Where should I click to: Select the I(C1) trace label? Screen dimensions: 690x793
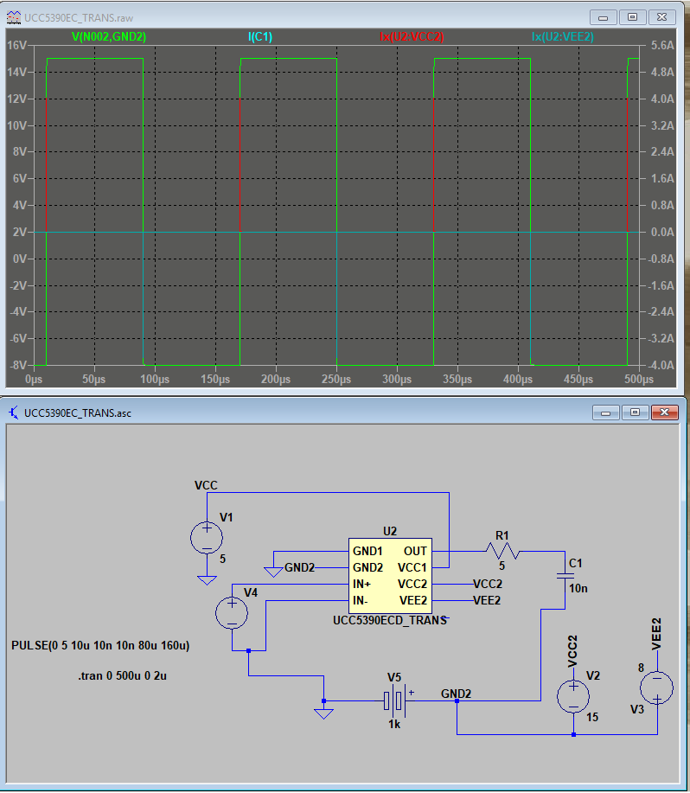click(260, 36)
